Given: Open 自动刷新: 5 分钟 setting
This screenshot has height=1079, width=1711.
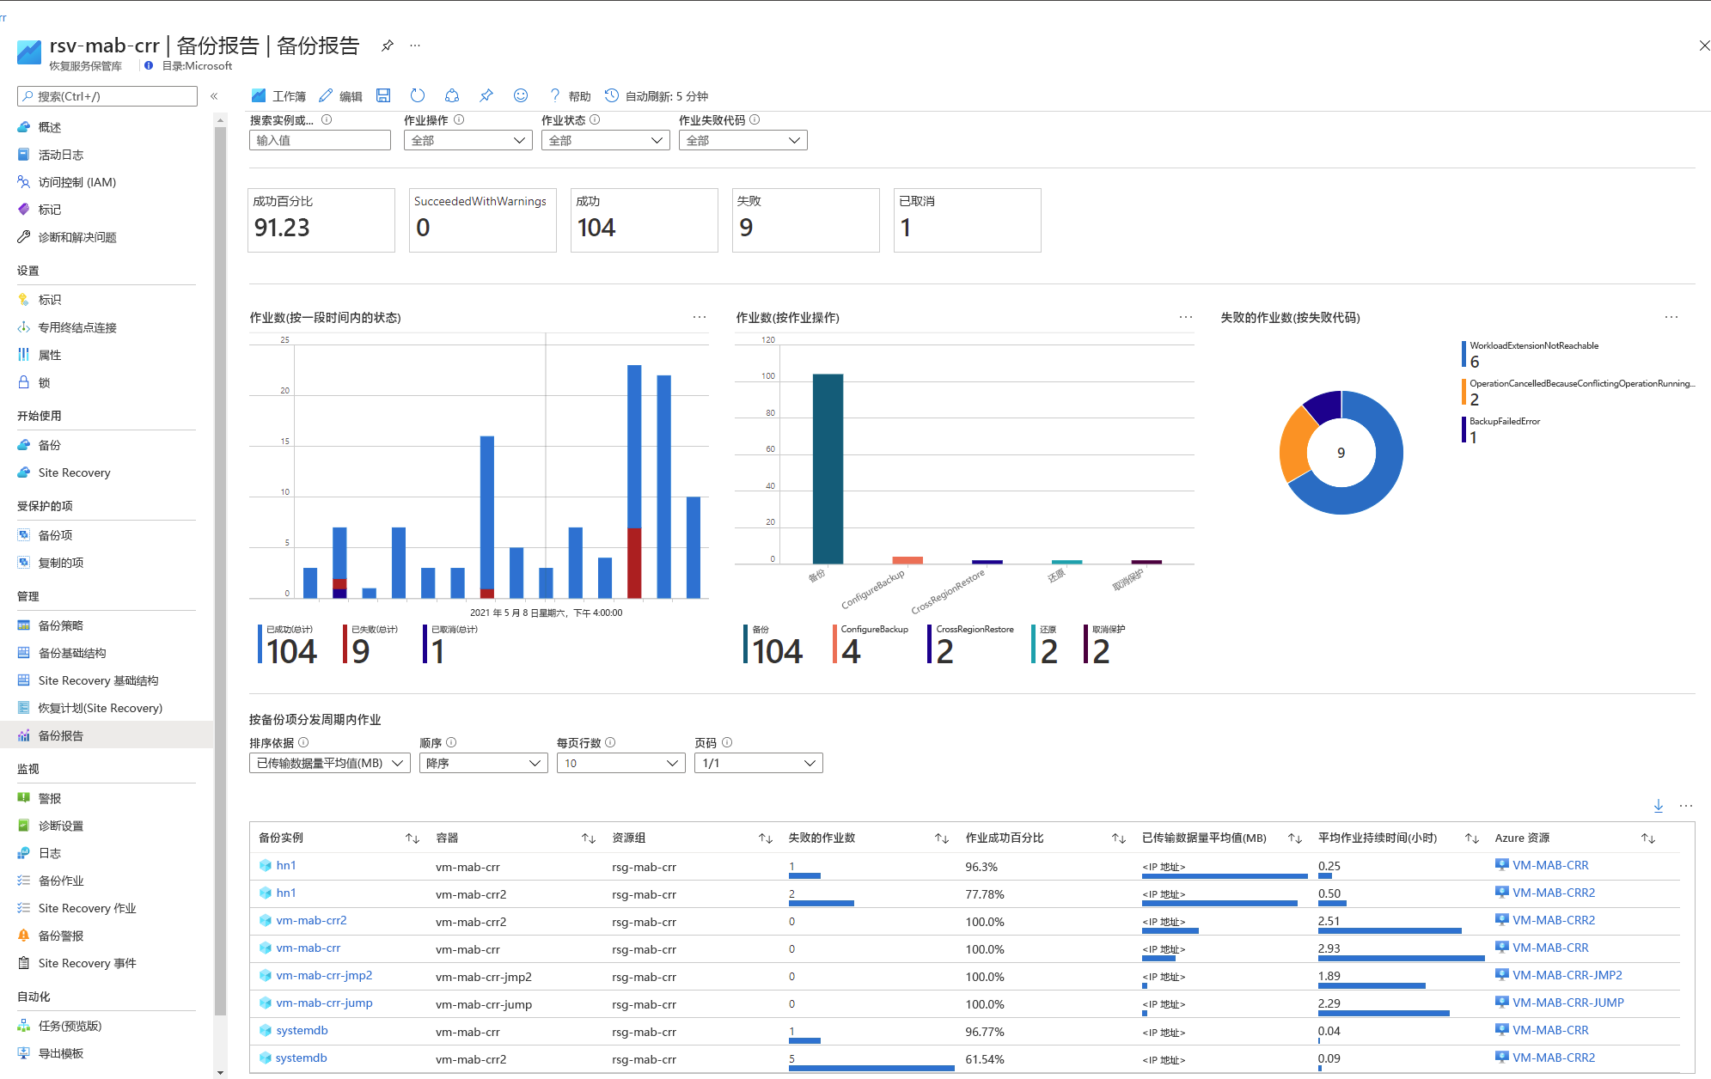Looking at the screenshot, I should 657,95.
